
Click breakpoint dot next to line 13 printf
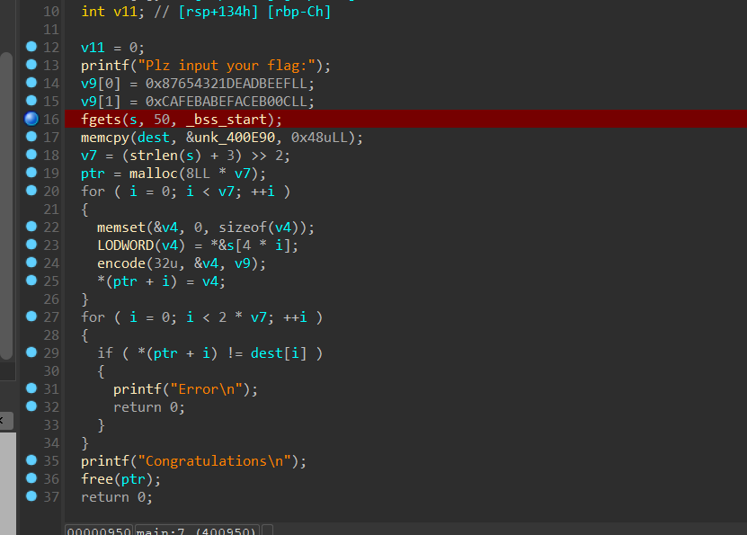coord(31,65)
